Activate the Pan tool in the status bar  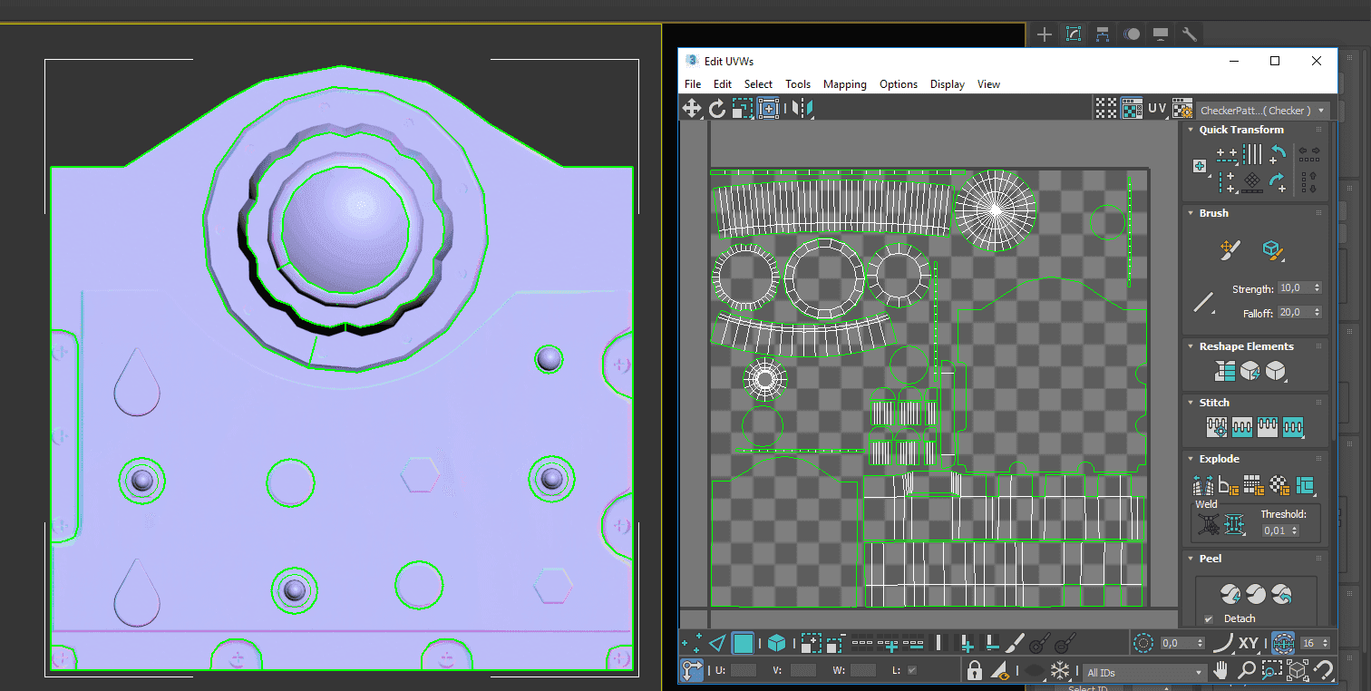point(1220,671)
